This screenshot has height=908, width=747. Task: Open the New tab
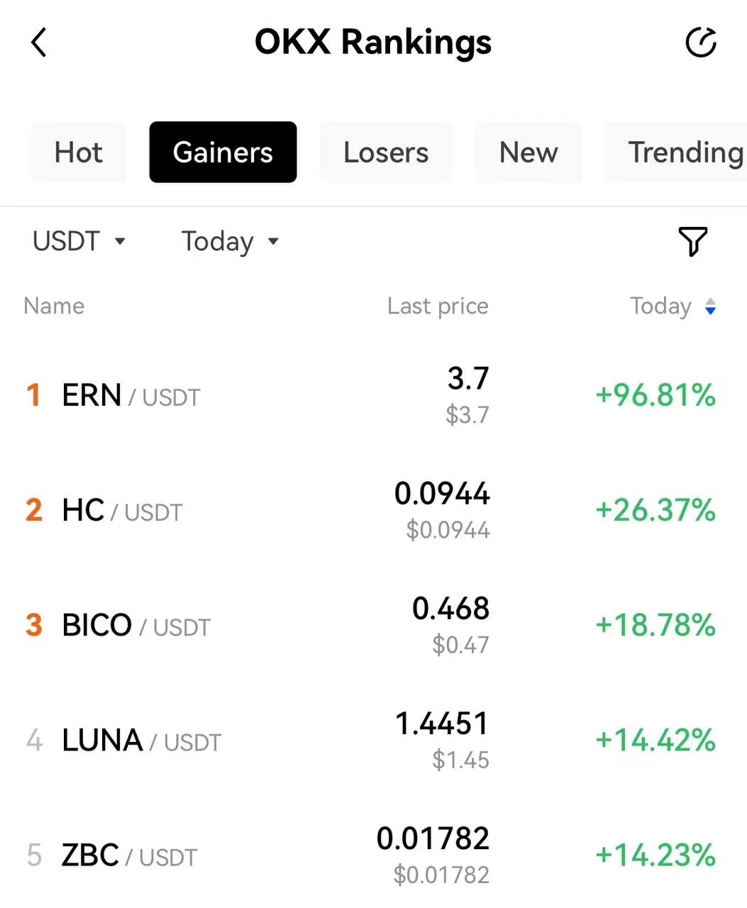tap(529, 153)
